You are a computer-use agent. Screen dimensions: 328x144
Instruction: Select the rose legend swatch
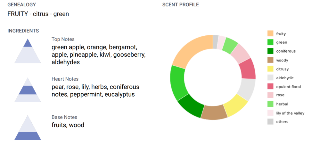pos(270,95)
